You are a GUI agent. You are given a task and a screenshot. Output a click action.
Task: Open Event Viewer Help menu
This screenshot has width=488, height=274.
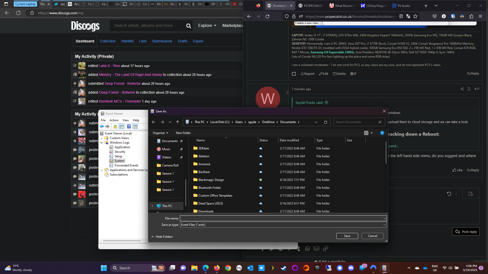(x=136, y=120)
